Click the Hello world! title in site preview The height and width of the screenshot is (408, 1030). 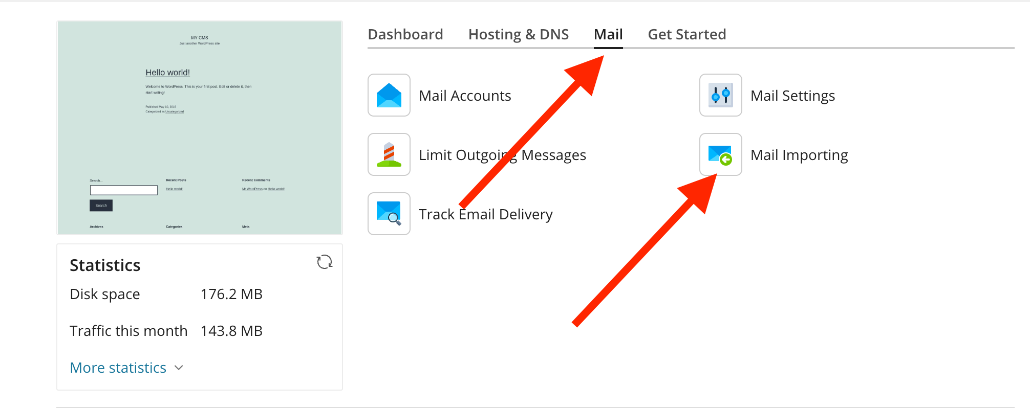(167, 73)
